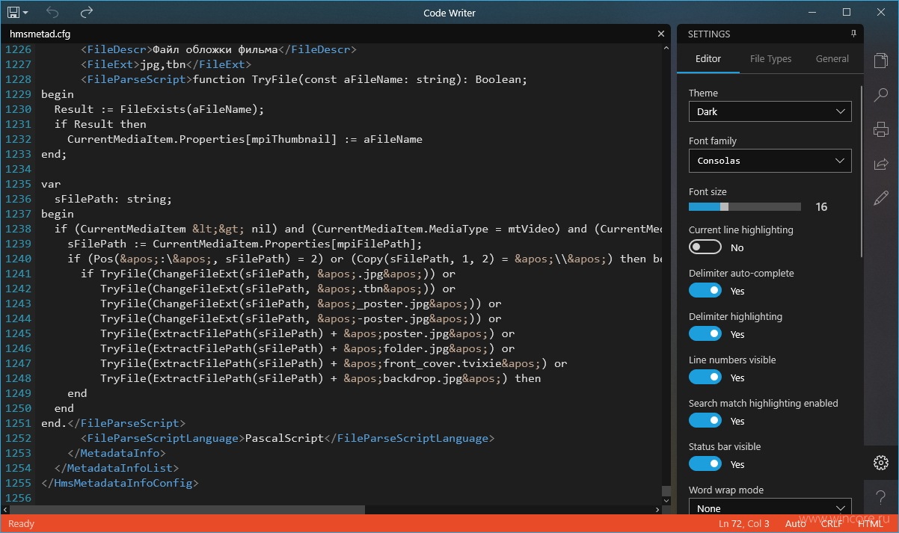Click 'sFilePath: string;' on line 1236

tap(113, 199)
